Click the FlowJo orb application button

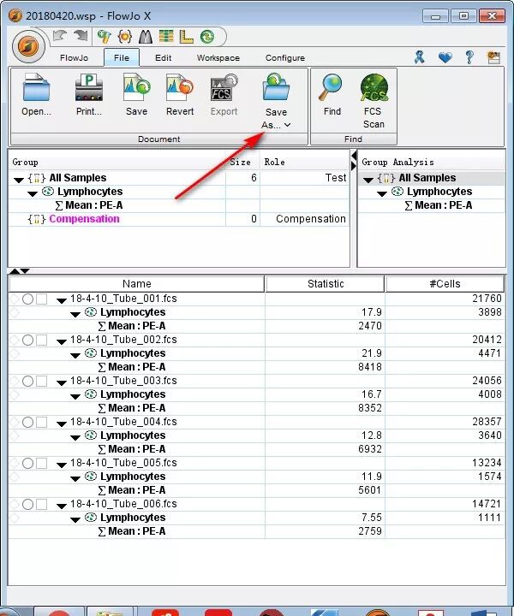(28, 46)
